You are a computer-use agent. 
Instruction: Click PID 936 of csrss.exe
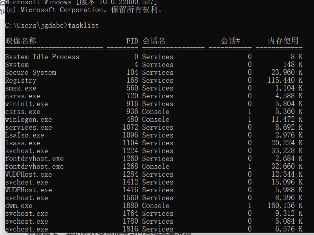[132, 112]
